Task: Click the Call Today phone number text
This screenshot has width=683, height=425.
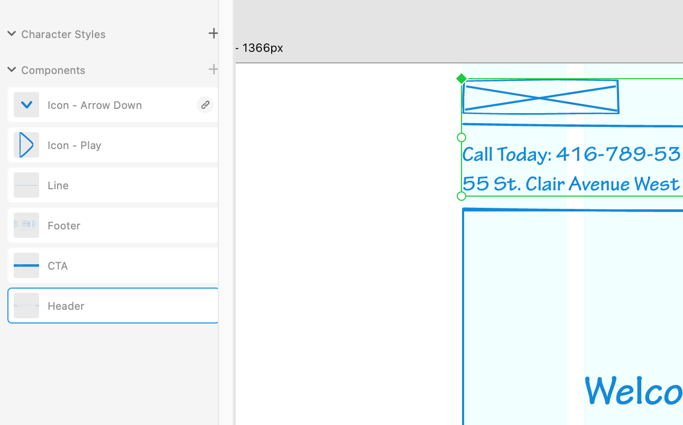Action: (x=571, y=154)
